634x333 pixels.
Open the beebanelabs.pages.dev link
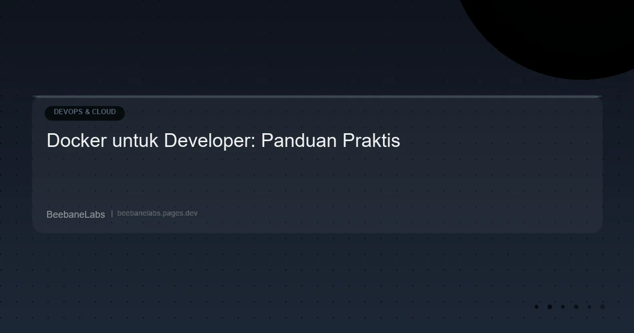[157, 214]
